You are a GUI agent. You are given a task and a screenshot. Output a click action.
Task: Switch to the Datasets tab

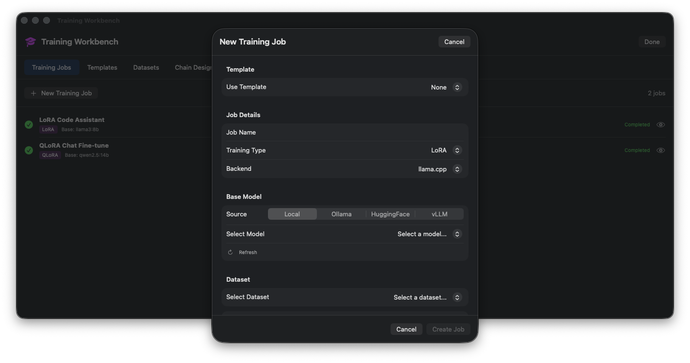coord(146,67)
